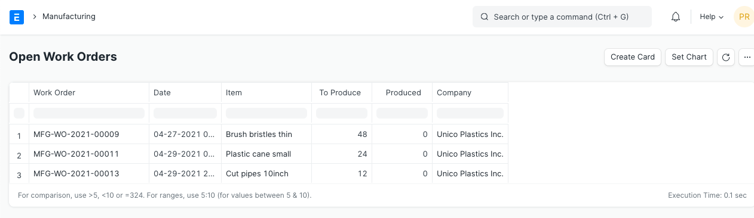Refresh the report with the reload icon
Viewport: 754px width, 218px height.
coord(726,57)
